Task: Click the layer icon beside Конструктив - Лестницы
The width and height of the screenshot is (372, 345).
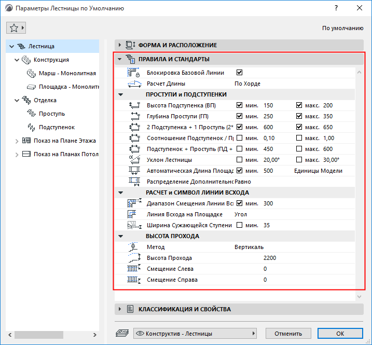Action: click(x=122, y=333)
